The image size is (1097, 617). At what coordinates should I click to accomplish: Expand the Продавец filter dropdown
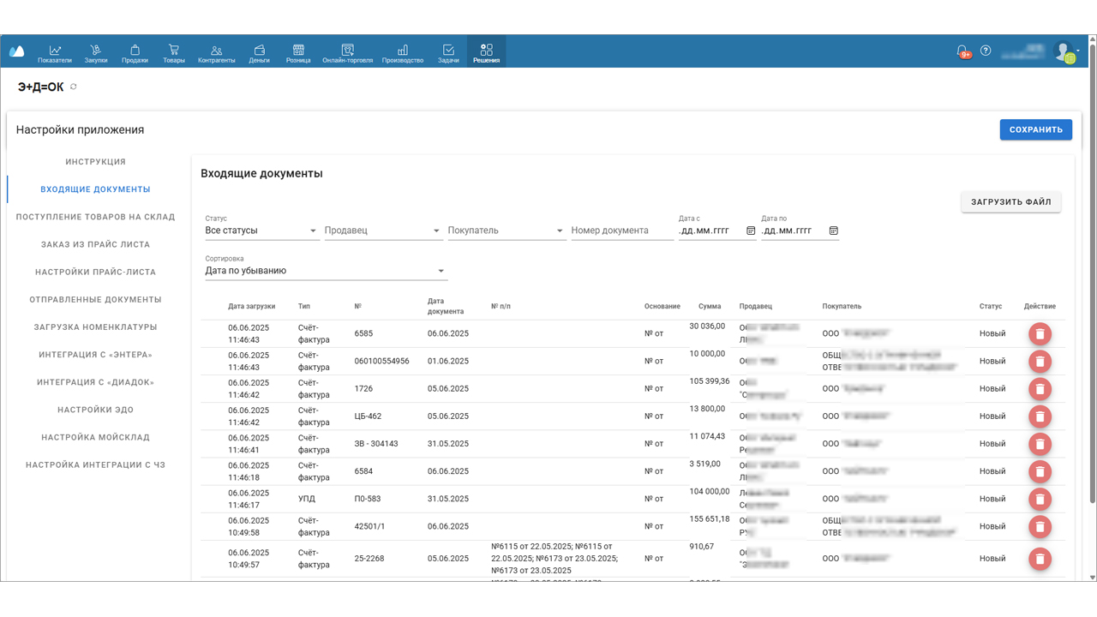(436, 231)
